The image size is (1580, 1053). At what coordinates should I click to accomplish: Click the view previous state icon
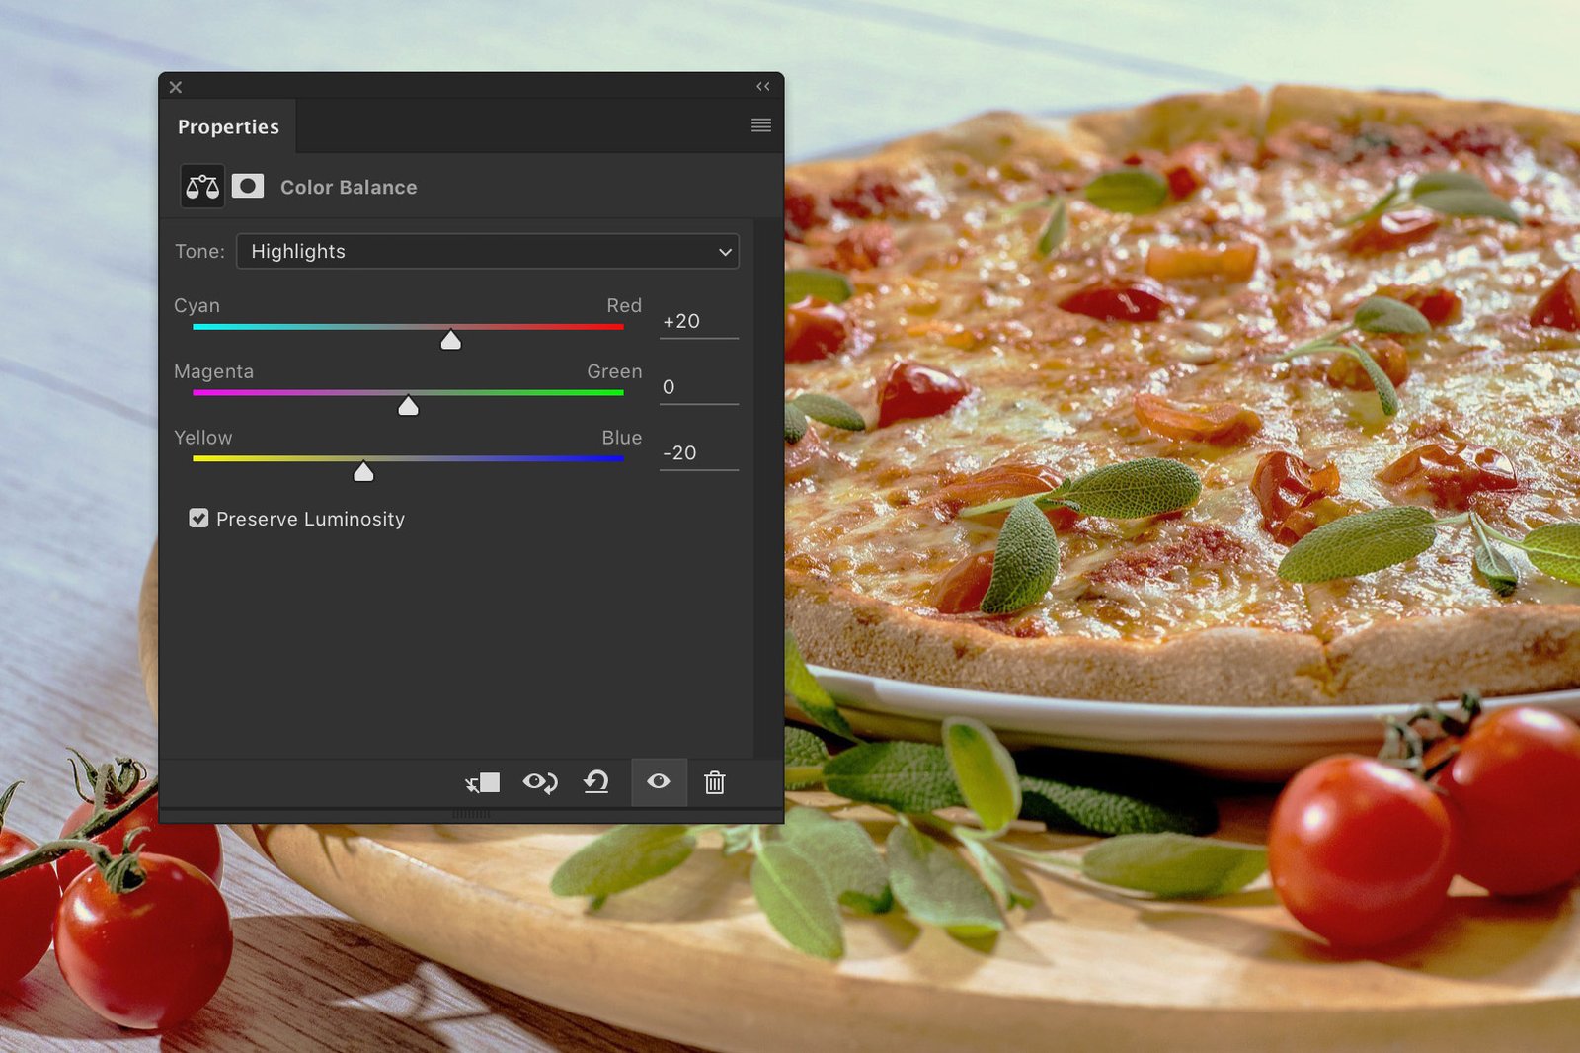click(x=539, y=782)
